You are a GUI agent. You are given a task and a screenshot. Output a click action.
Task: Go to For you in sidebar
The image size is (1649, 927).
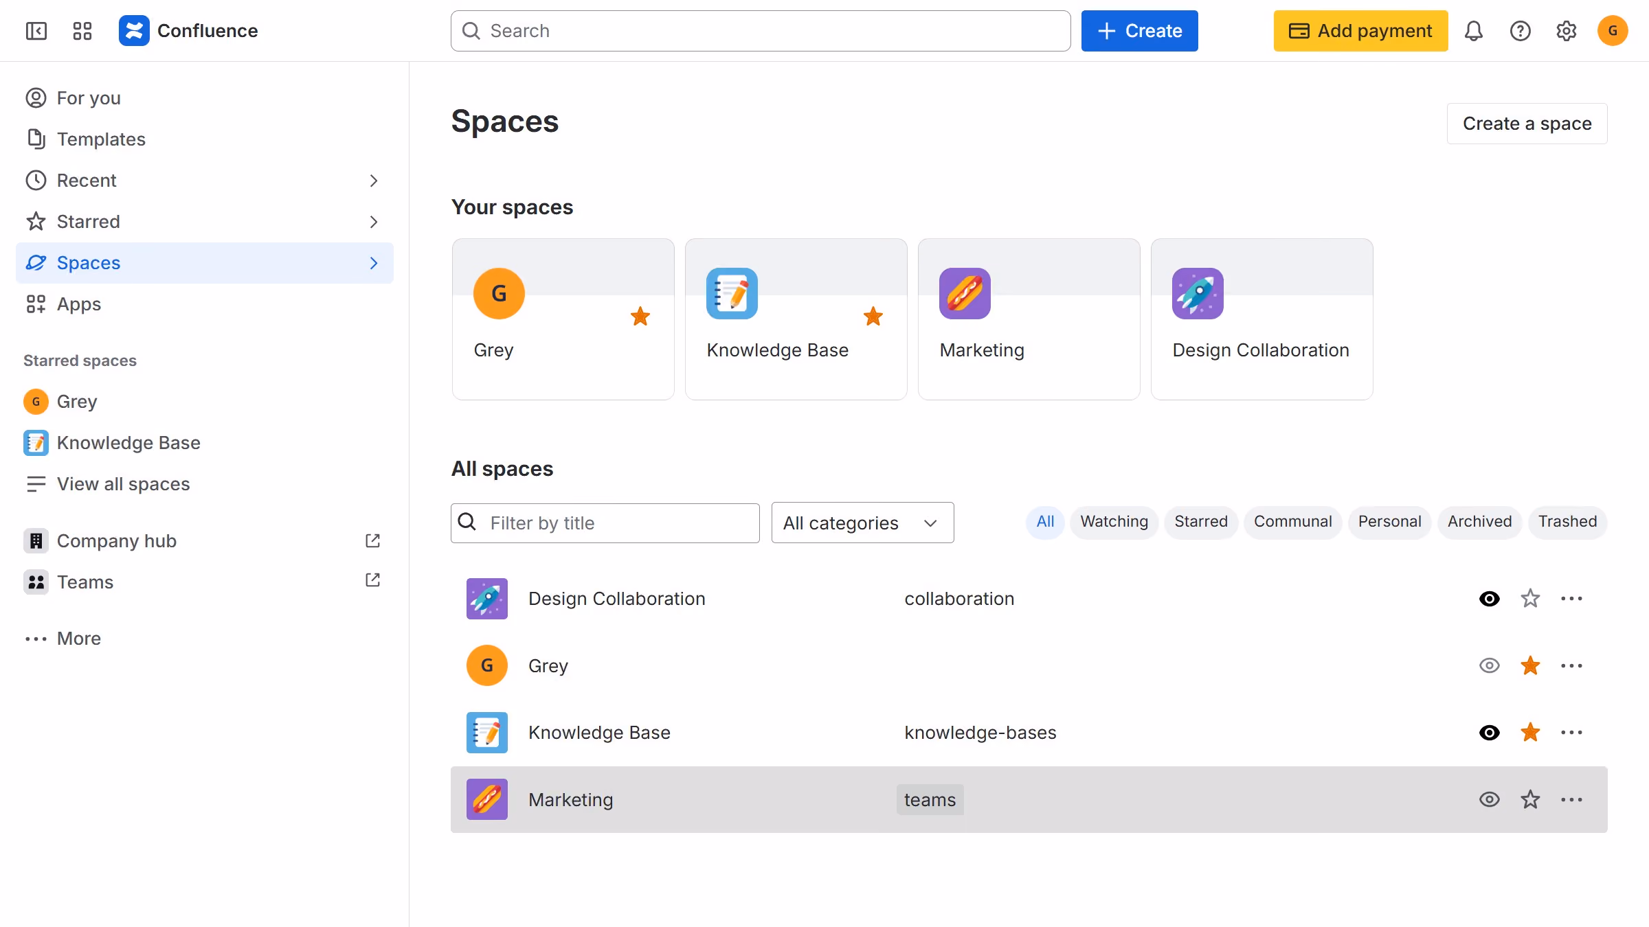(205, 98)
